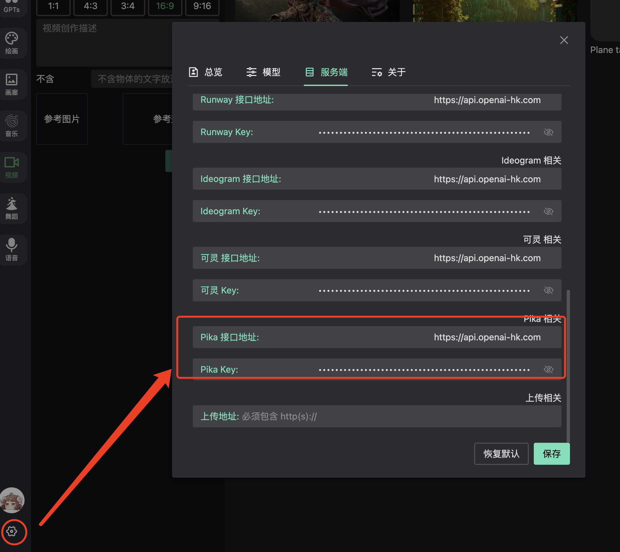Image resolution: width=620 pixels, height=552 pixels.
Task: Unhide the Pika Key field
Action: pyautogui.click(x=548, y=369)
